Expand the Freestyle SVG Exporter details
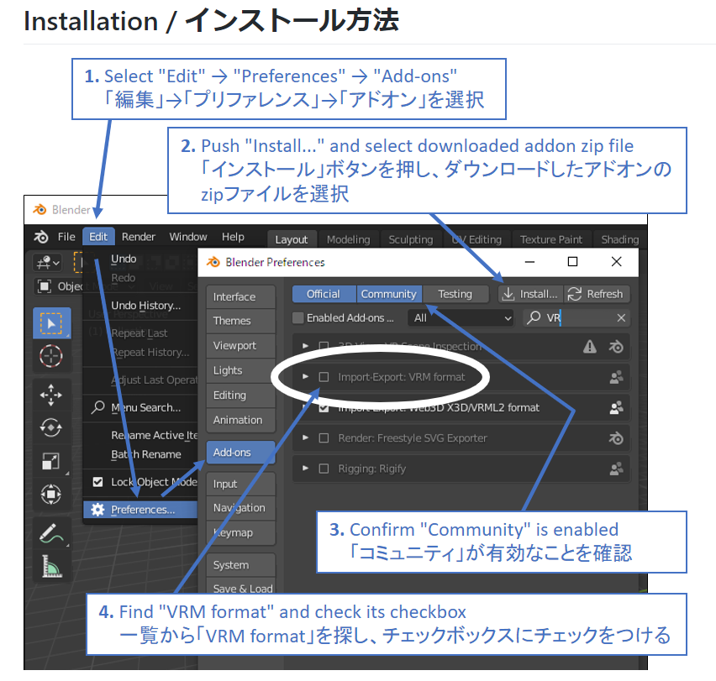This screenshot has width=716, height=681. [x=306, y=437]
